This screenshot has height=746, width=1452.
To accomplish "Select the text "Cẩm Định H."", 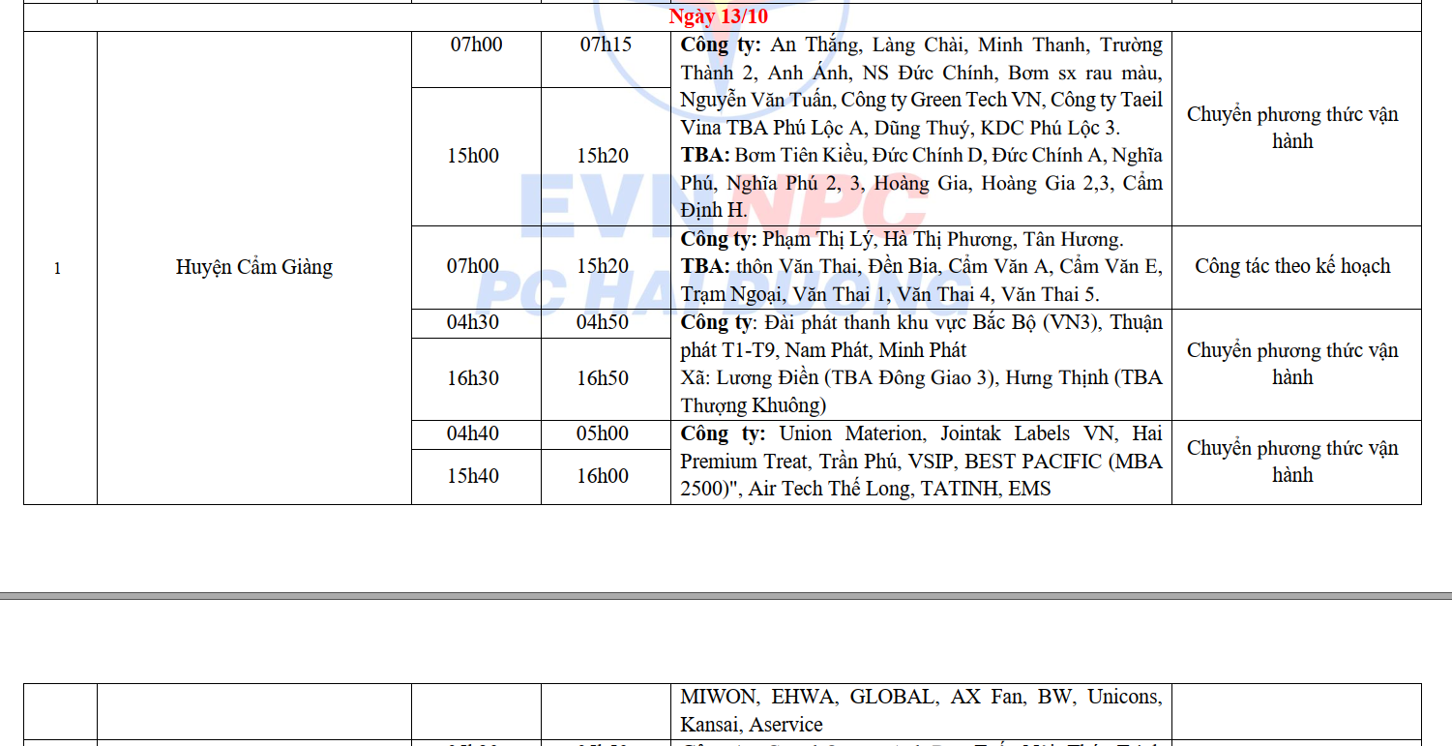I will click(x=922, y=196).
